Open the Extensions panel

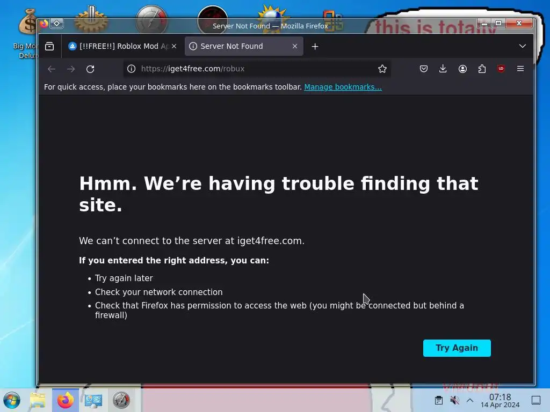tap(482, 69)
